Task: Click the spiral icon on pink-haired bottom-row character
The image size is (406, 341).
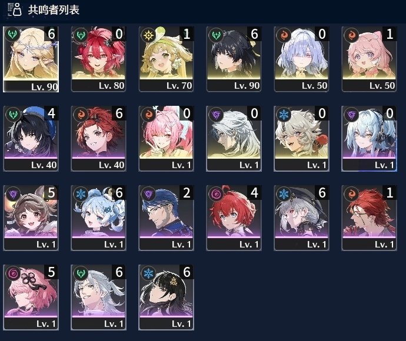Action: 14,273
